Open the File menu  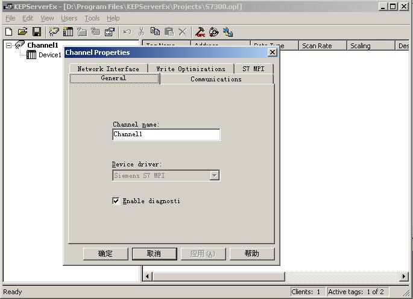(10, 18)
